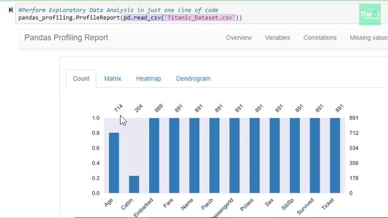The height and width of the screenshot is (218, 388).
Task: Jump to the Correlations section
Action: click(320, 38)
